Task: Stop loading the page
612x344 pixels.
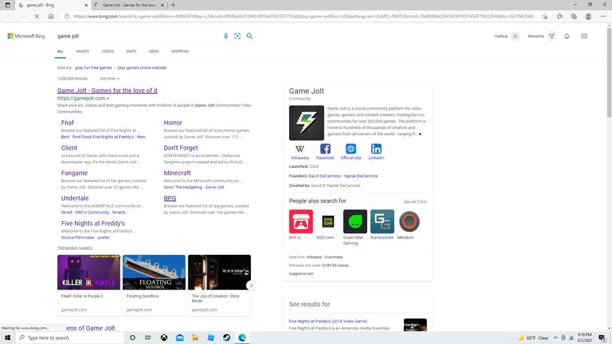Action: (37, 16)
